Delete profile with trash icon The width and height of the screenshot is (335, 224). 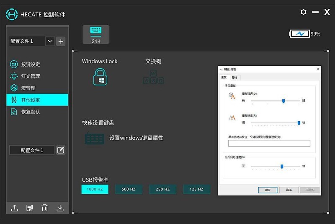point(45,208)
